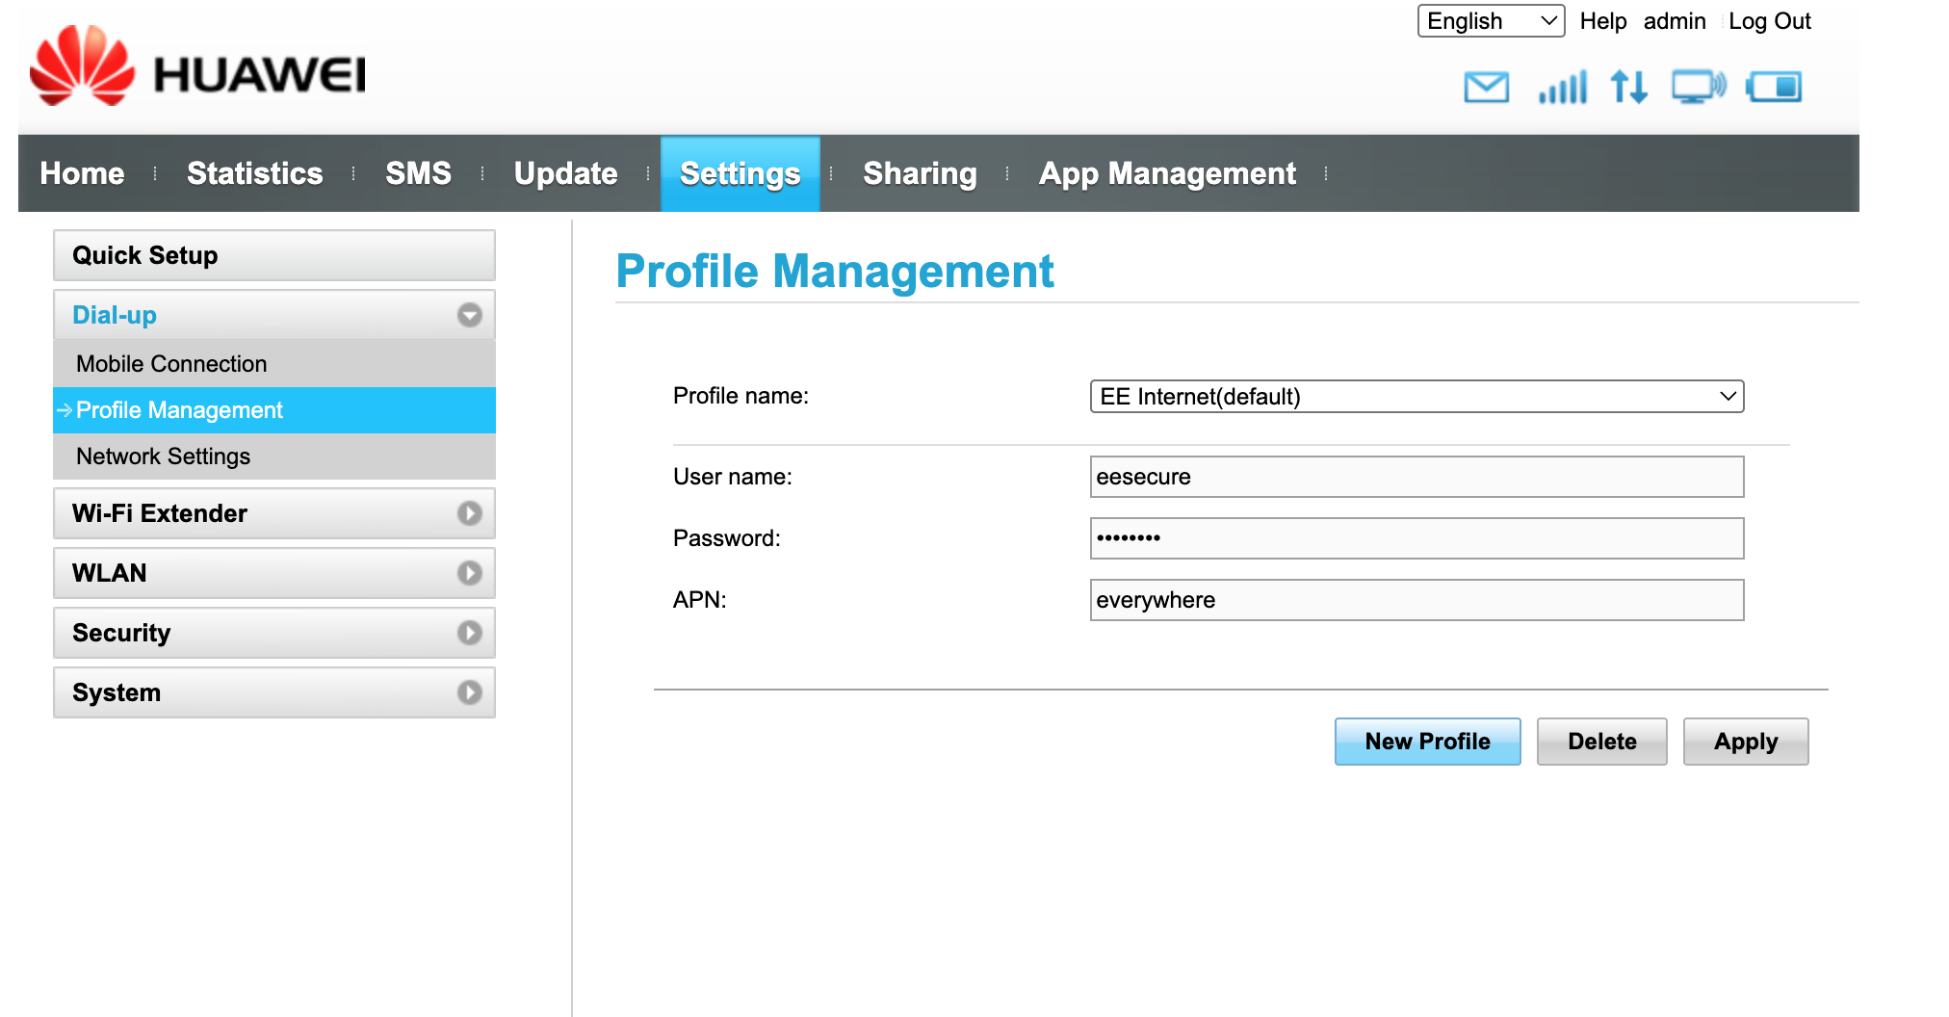Click the 'Password:' label

[726, 538]
